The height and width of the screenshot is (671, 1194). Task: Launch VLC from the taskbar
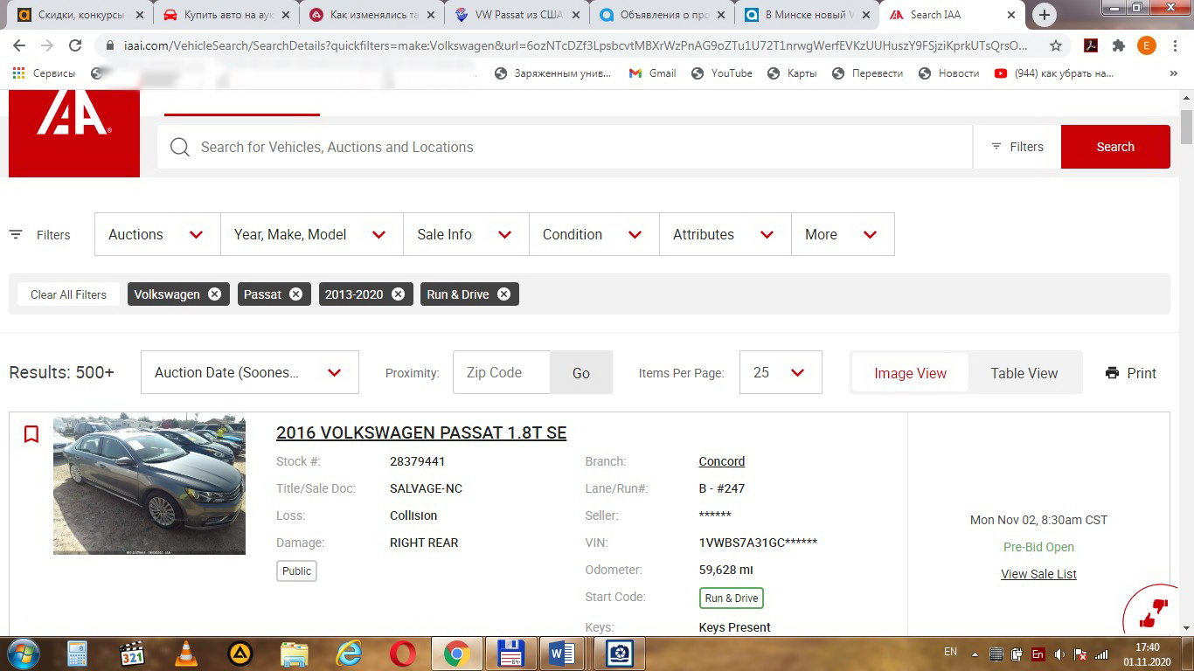point(185,654)
